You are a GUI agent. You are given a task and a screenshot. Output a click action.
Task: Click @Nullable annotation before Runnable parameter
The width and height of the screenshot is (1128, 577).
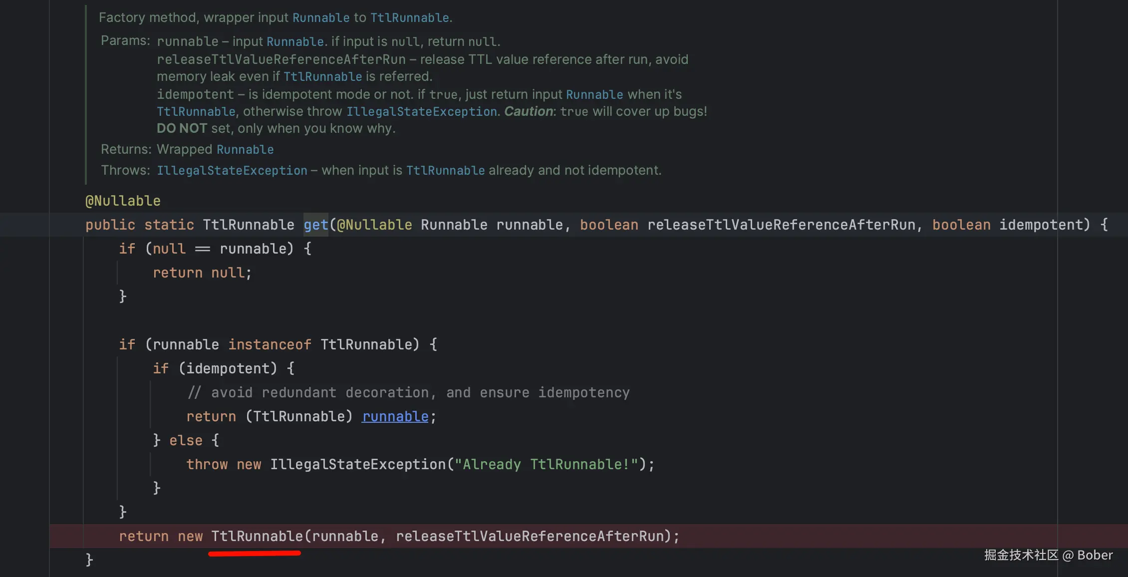(x=374, y=225)
